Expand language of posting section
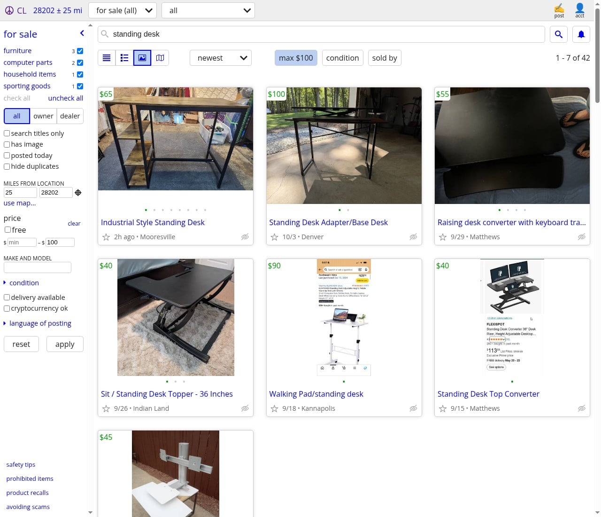This screenshot has width=601, height=517. click(x=37, y=323)
